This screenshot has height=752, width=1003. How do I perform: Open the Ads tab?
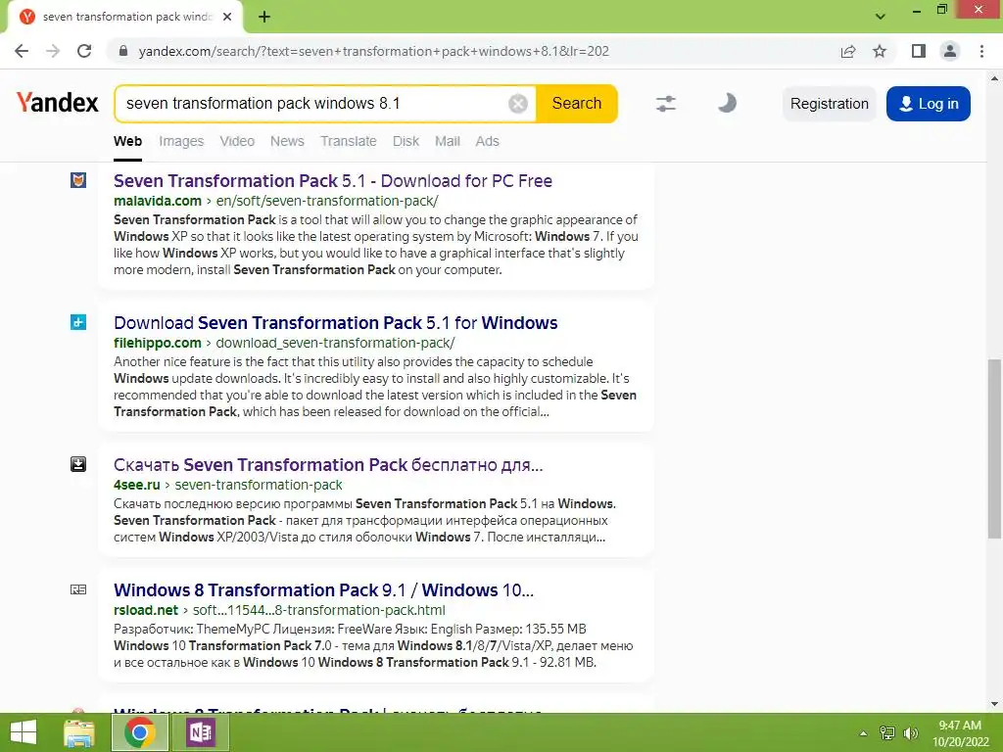click(487, 141)
